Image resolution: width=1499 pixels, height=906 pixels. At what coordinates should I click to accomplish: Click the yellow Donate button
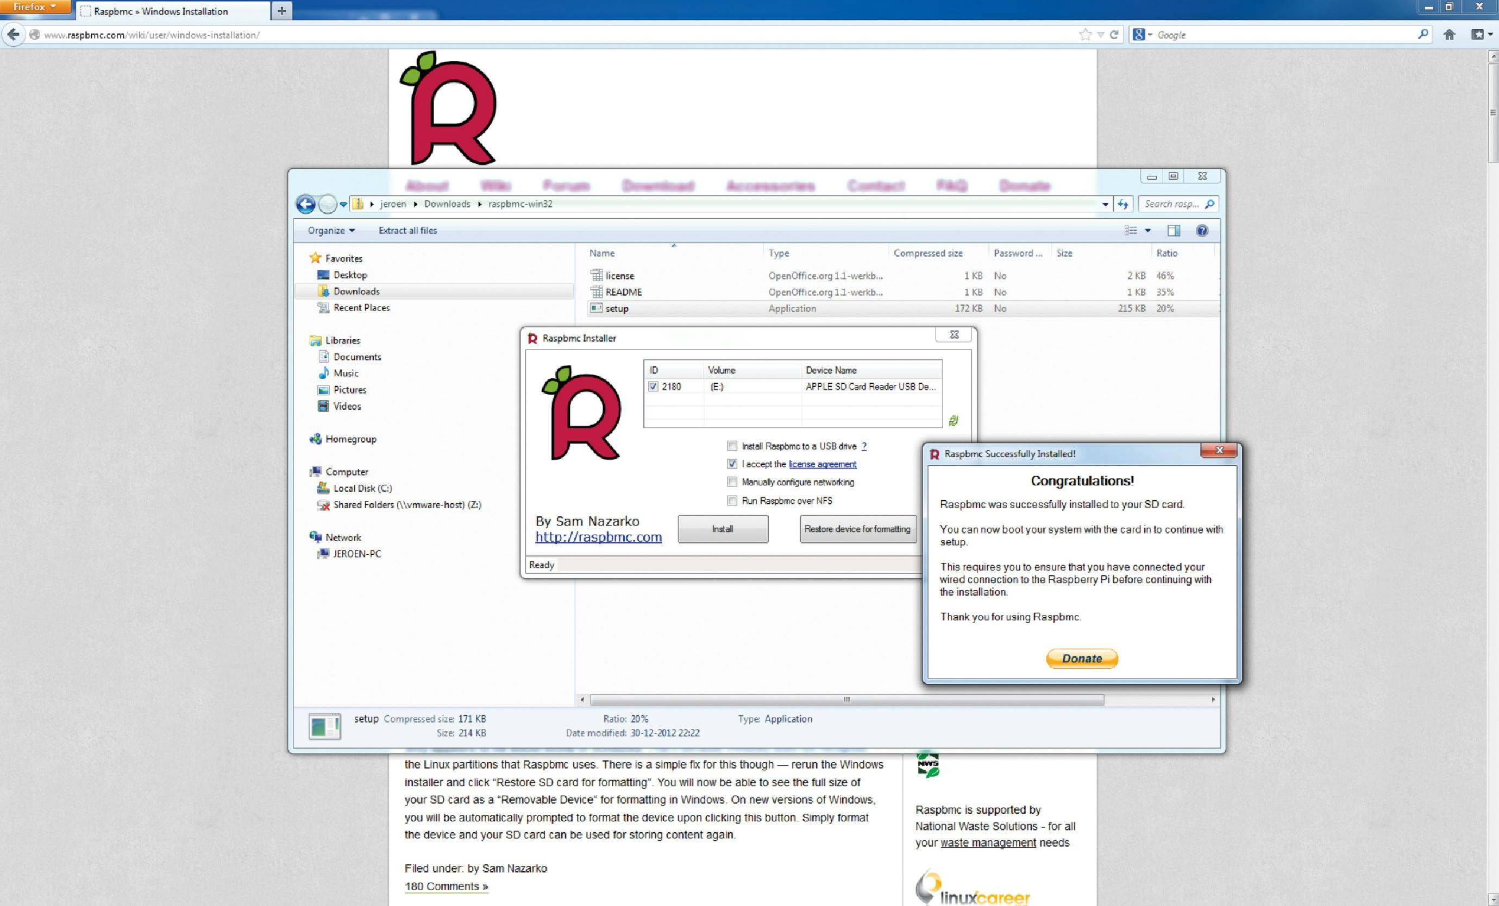point(1082,658)
